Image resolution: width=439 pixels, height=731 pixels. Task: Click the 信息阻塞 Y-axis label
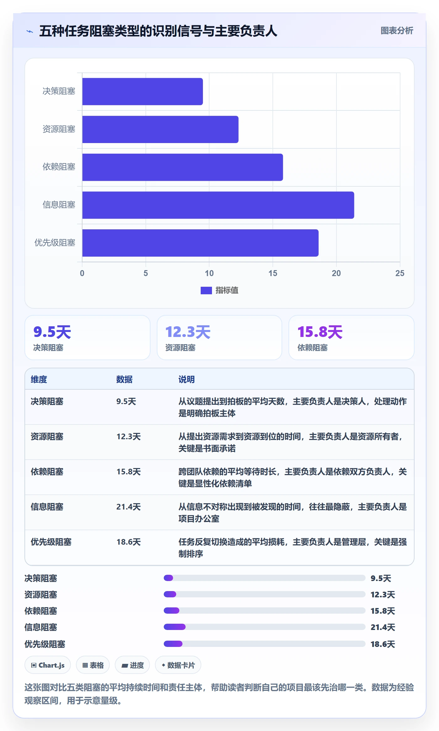click(x=59, y=205)
